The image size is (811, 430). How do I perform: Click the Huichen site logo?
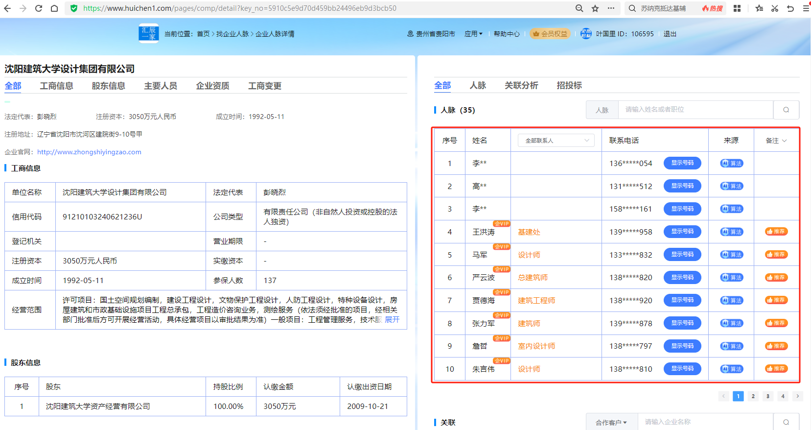pos(149,33)
